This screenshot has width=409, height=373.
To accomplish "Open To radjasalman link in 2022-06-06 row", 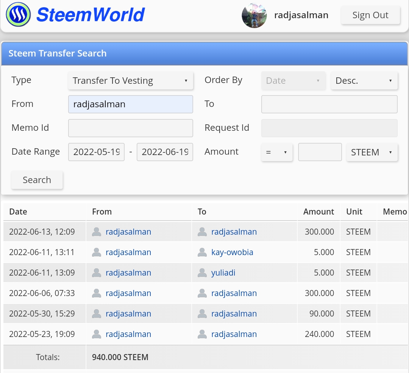I will pyautogui.click(x=234, y=293).
